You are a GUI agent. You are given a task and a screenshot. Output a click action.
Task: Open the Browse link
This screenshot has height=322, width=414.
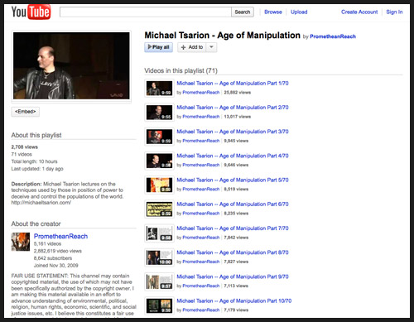pos(273,12)
